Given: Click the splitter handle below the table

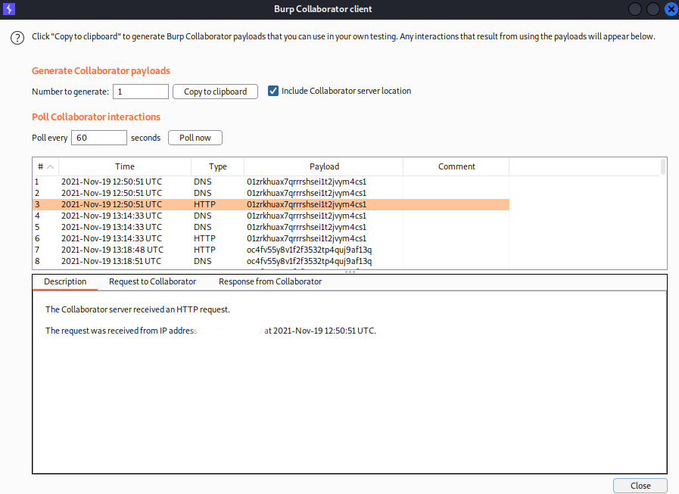Looking at the screenshot, I should click(x=349, y=271).
